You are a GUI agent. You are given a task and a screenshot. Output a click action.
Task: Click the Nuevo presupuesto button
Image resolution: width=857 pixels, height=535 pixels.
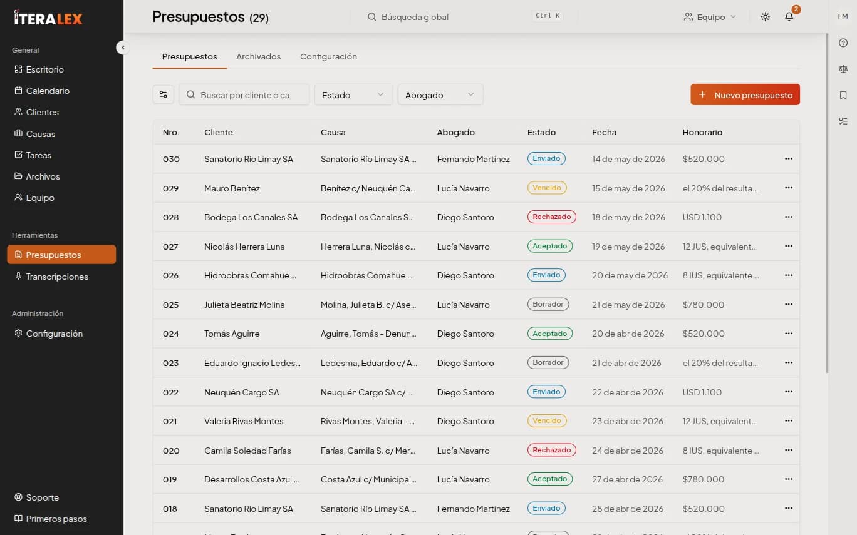745,94
